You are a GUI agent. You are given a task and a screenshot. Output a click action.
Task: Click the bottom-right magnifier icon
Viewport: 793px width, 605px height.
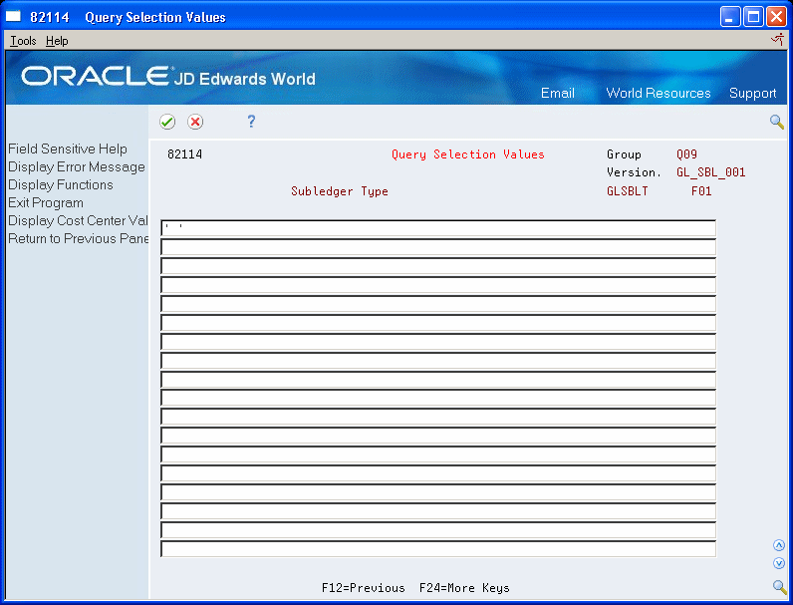779,586
